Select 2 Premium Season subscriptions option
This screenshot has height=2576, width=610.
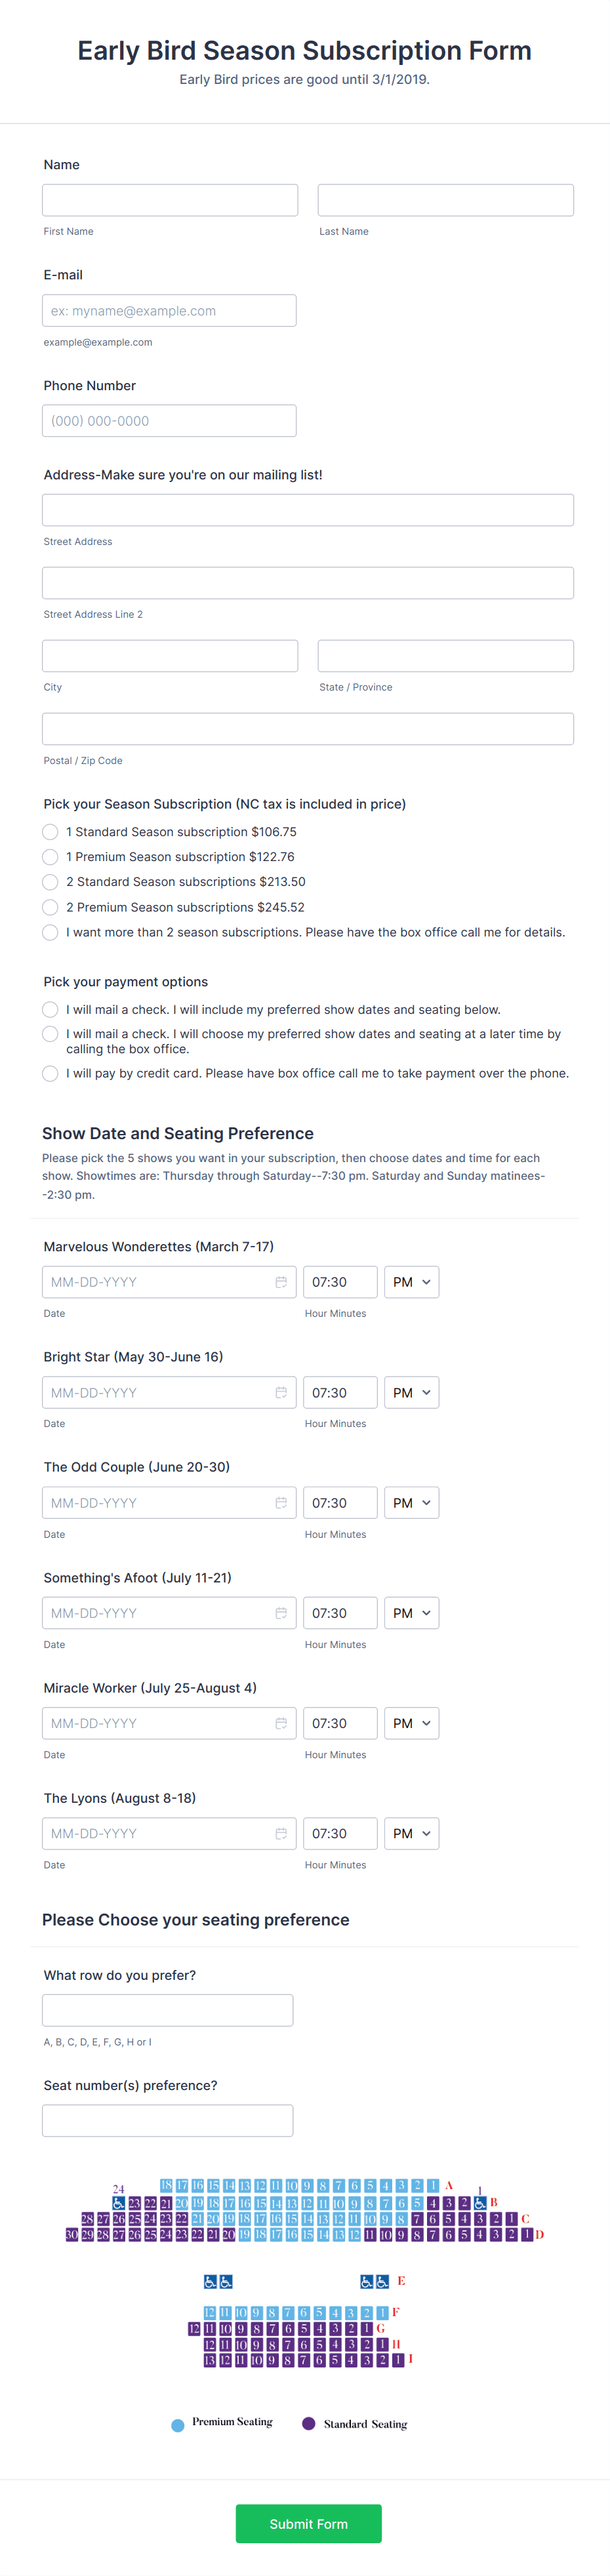[x=50, y=907]
